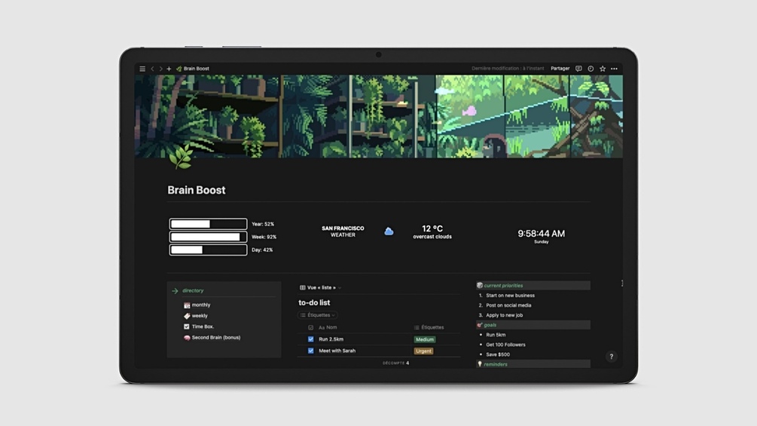Click the Run 5km goal
The height and width of the screenshot is (426, 757).
(496, 335)
